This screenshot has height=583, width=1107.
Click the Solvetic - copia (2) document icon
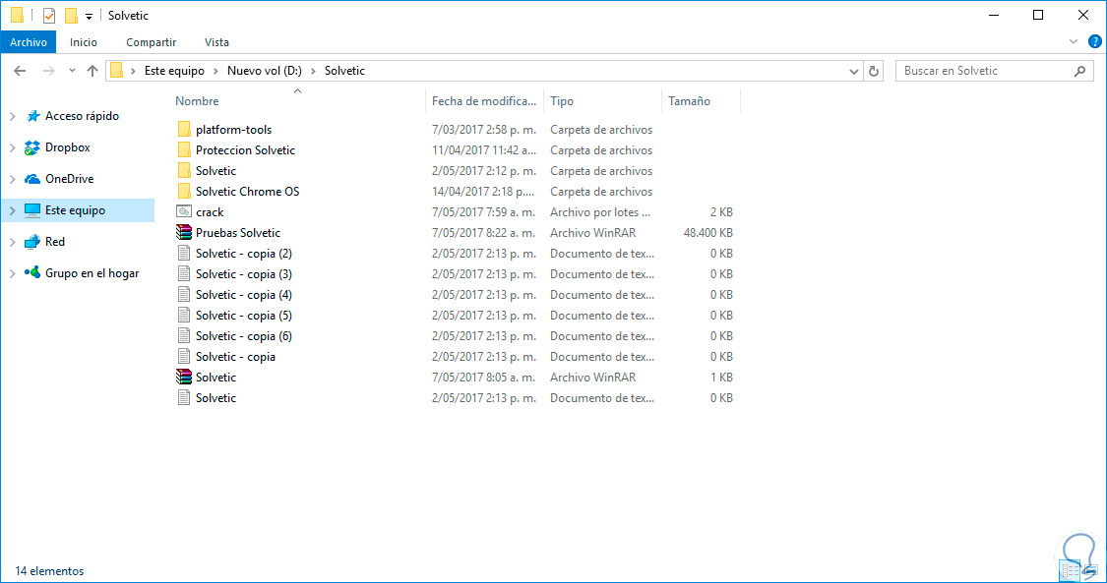[184, 253]
